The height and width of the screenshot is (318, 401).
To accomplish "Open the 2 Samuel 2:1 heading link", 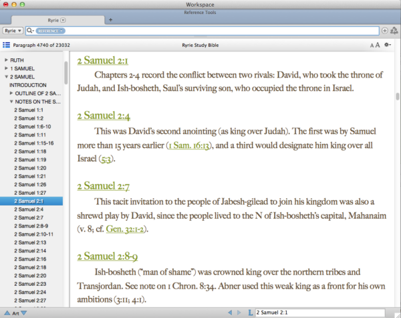I will tap(102, 60).
